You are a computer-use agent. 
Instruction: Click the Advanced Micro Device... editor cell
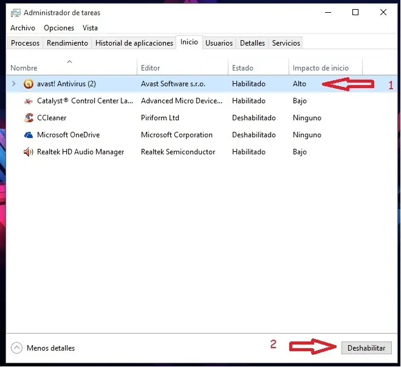(182, 101)
